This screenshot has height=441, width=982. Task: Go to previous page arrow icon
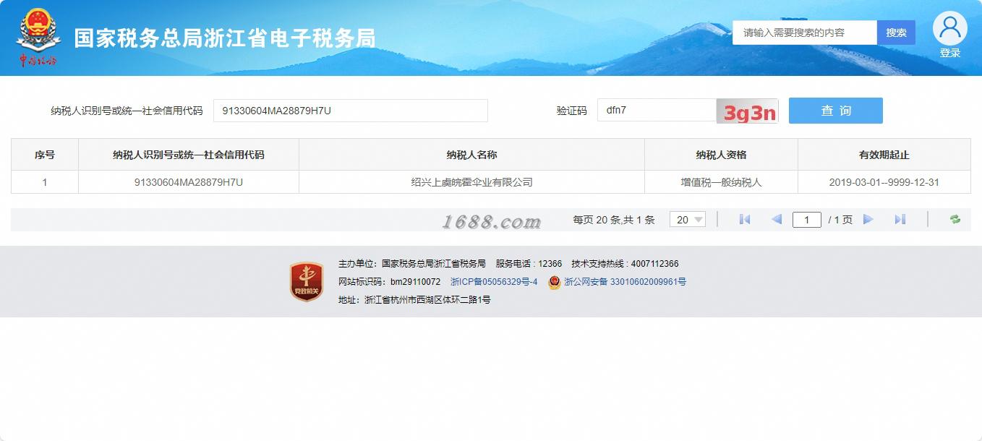point(777,220)
